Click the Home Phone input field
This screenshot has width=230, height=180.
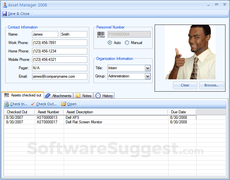pyautogui.click(x=60, y=51)
